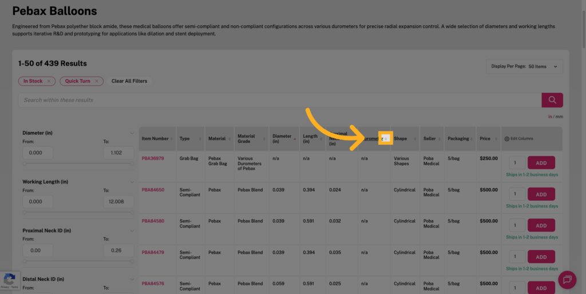Image resolution: width=586 pixels, height=294 pixels.
Task: Click Proximal Neck ID To 0.26 field
Action: 118,251
